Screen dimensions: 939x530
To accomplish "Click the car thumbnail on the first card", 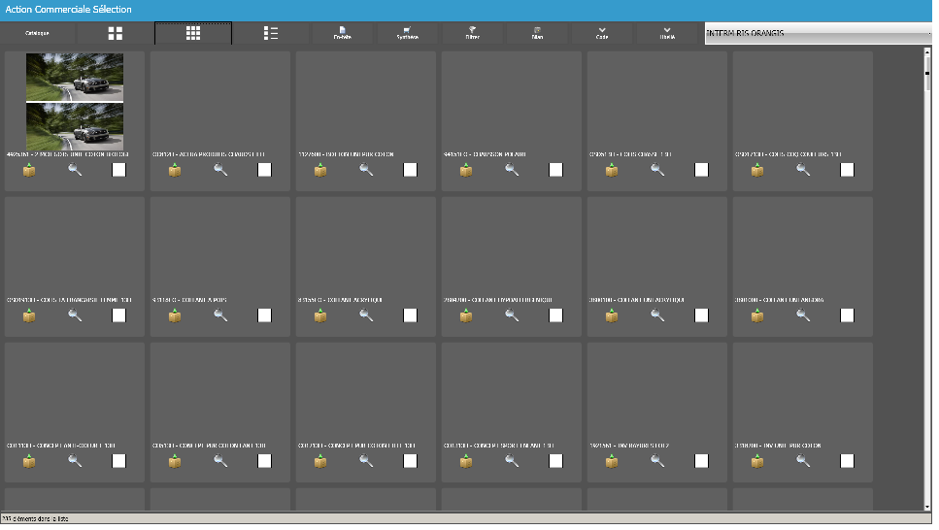I will pyautogui.click(x=75, y=102).
